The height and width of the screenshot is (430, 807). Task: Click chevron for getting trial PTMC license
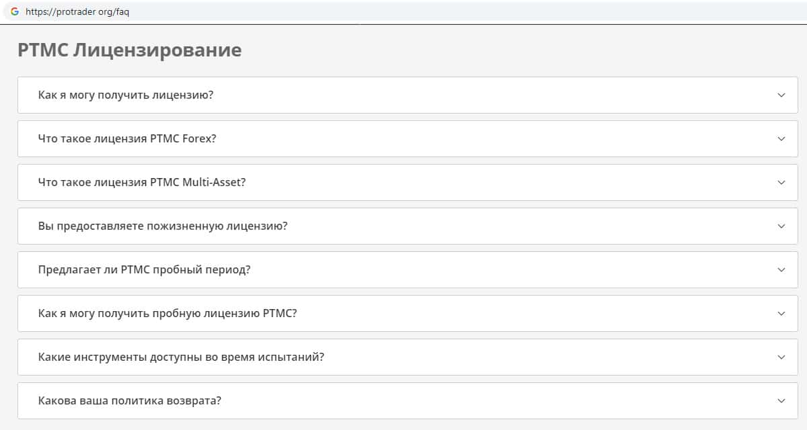click(x=781, y=314)
